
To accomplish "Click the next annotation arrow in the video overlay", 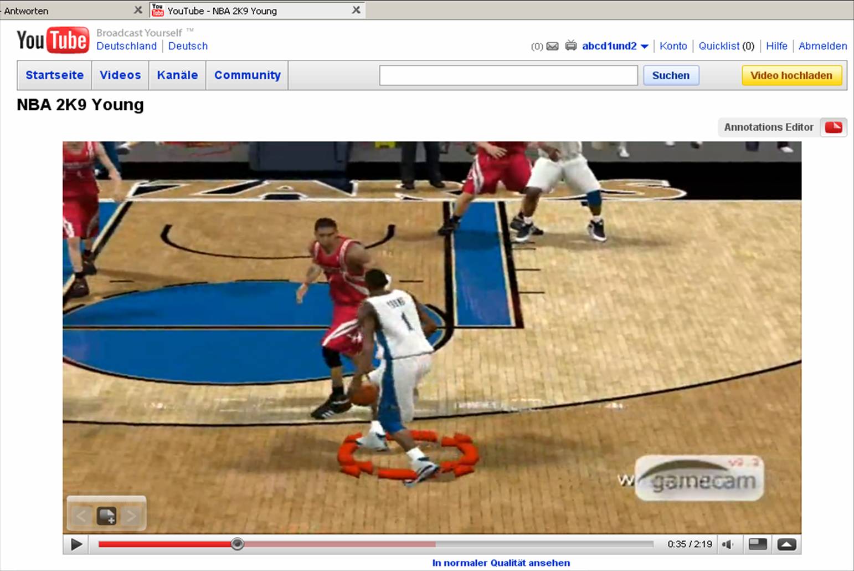I will [131, 516].
